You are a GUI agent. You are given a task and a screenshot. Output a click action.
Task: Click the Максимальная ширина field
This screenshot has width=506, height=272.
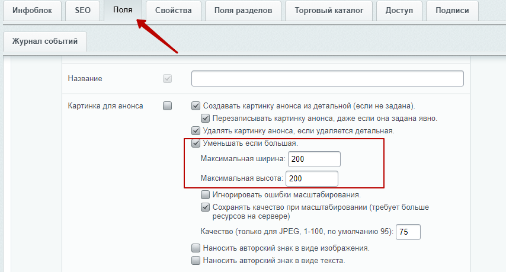pyautogui.click(x=314, y=159)
